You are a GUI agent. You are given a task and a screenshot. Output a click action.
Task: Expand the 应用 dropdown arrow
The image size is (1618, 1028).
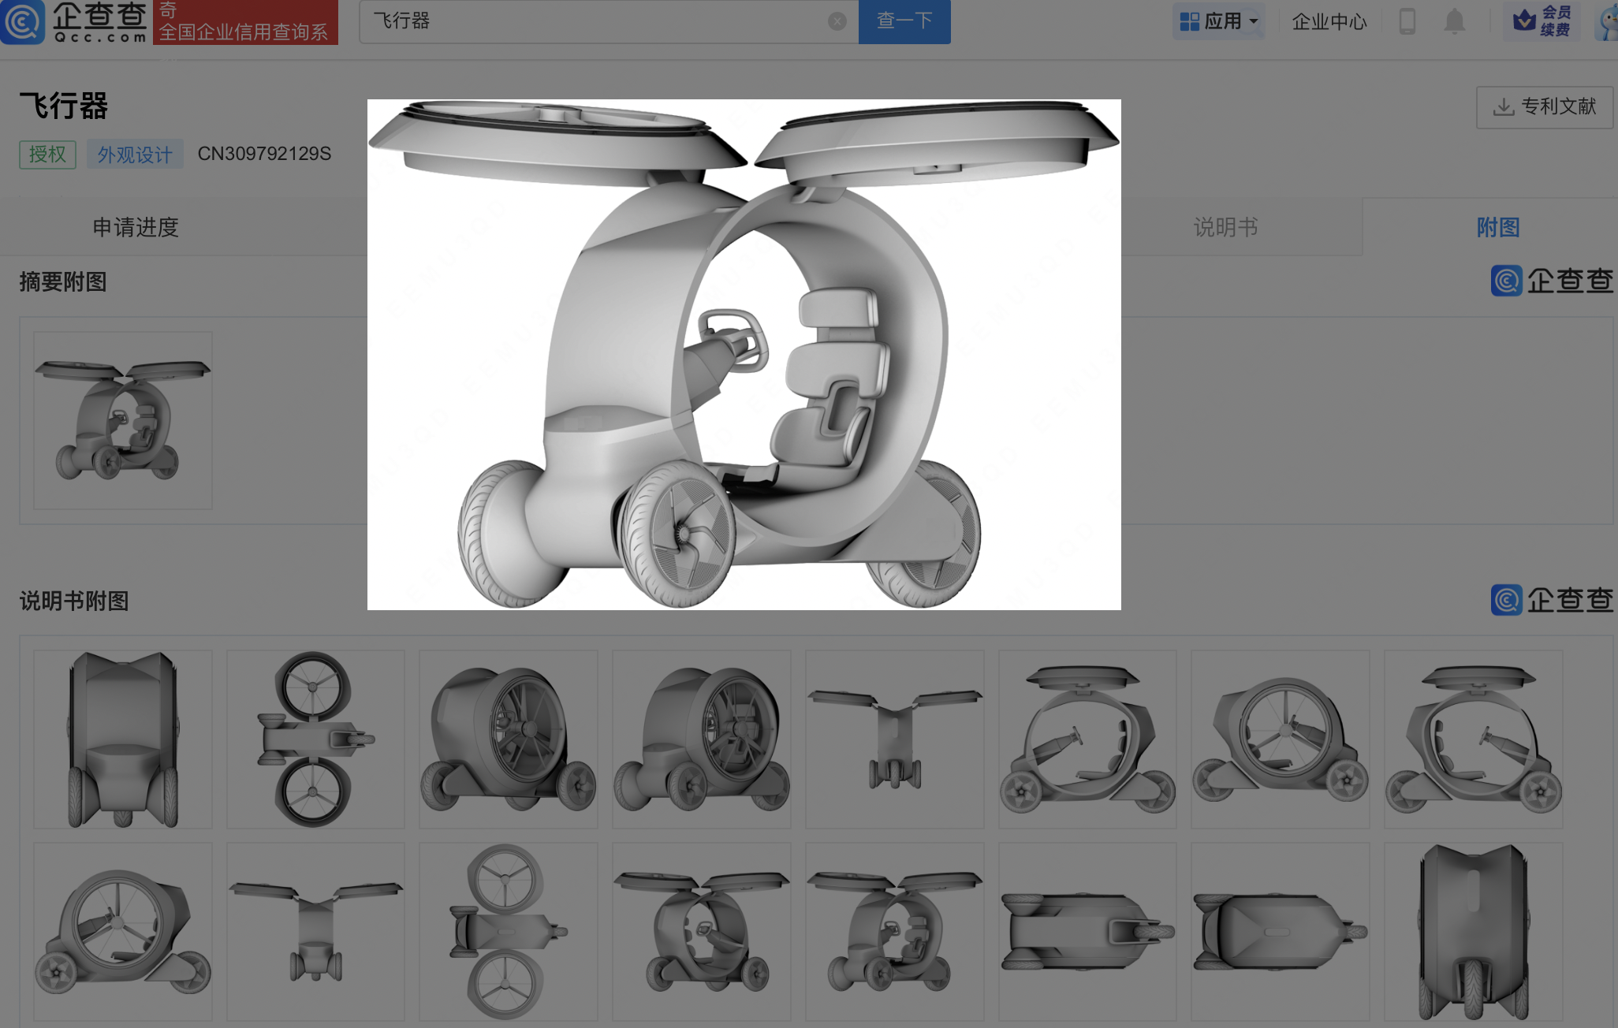coord(1254,21)
